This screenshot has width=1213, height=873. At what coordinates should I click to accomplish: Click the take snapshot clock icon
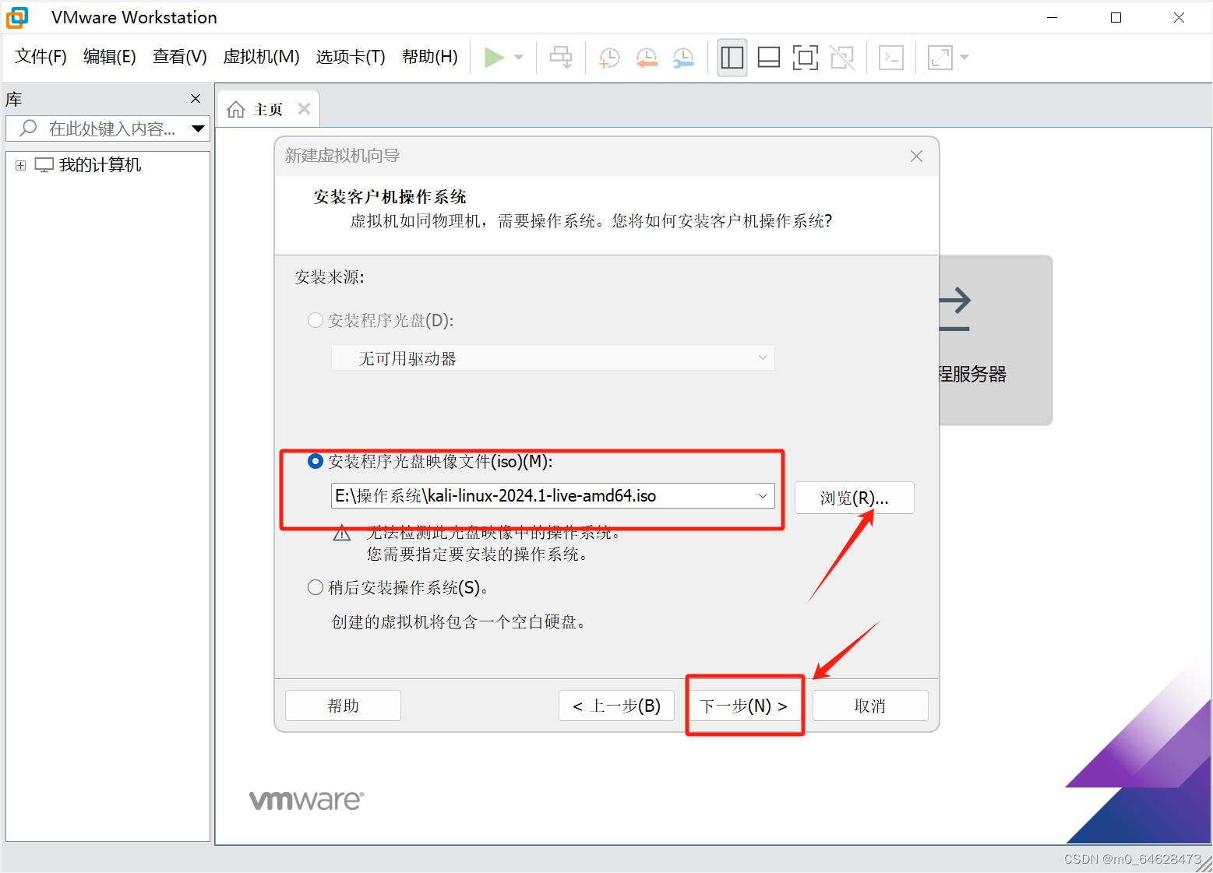[x=608, y=58]
